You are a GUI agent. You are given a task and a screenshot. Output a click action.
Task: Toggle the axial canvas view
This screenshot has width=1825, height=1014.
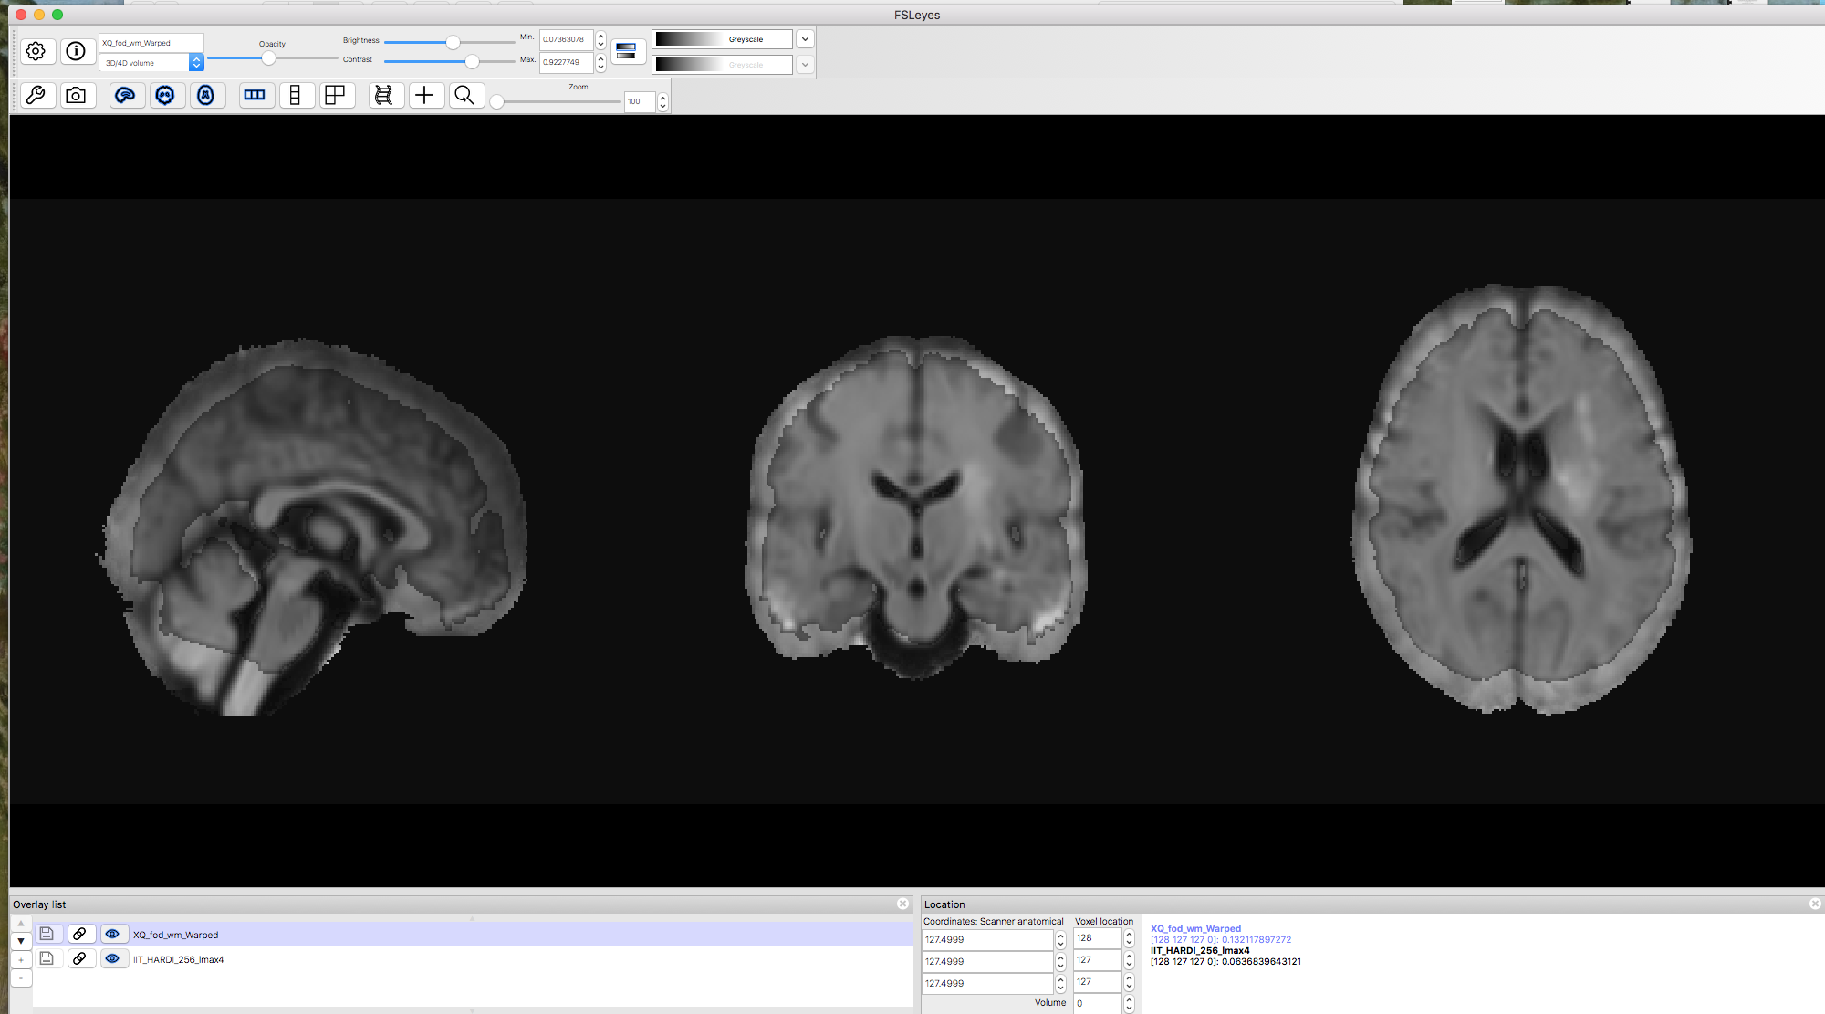(x=206, y=96)
